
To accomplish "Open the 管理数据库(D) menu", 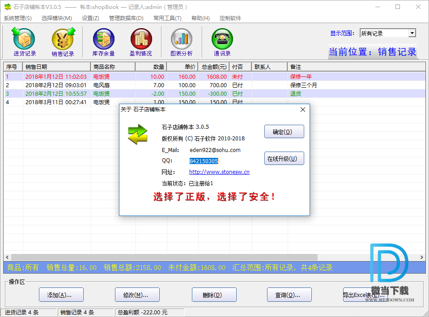I will [126, 18].
